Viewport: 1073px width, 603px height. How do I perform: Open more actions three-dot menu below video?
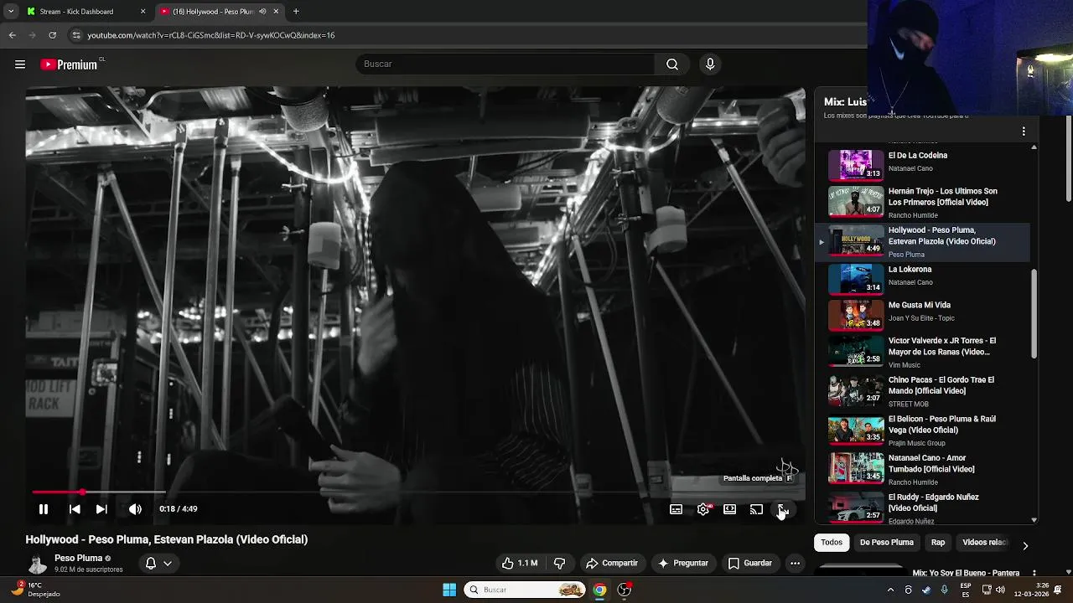pyautogui.click(x=795, y=564)
